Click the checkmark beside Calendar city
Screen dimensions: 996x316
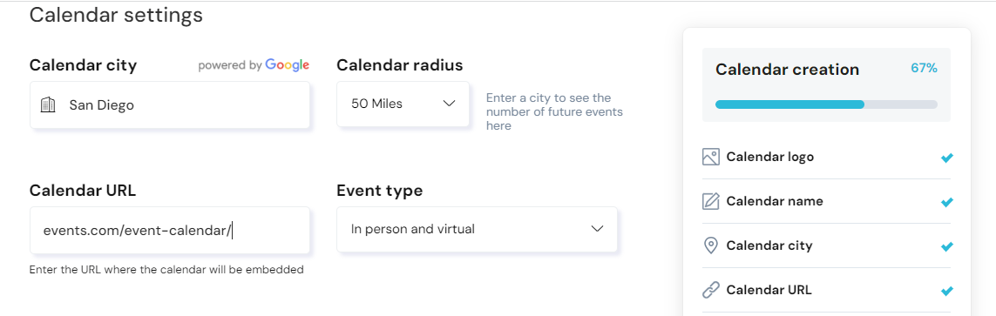click(946, 246)
